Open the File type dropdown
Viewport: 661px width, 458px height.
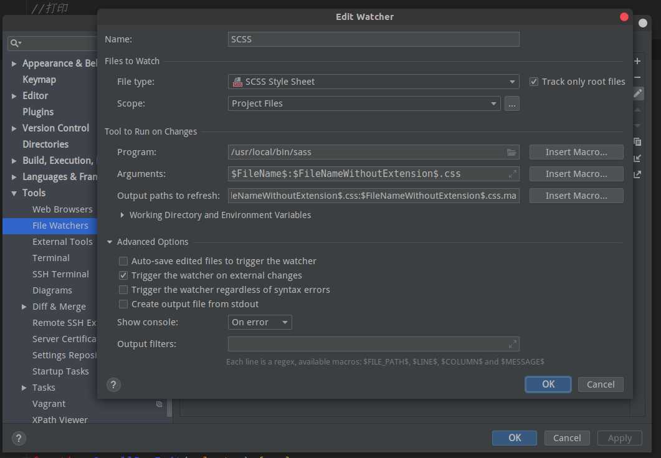point(373,82)
